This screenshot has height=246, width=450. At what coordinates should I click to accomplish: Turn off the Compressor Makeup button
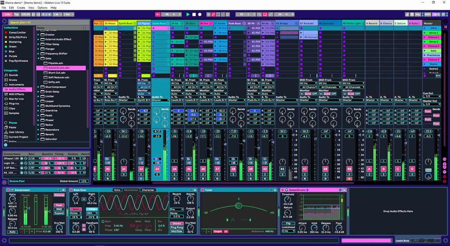click(x=59, y=195)
